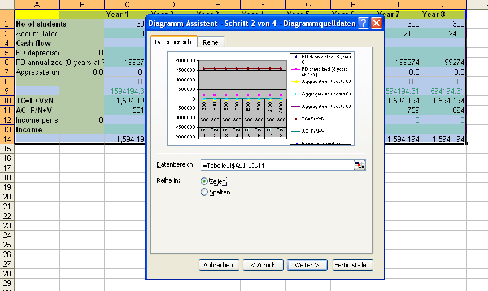Click cell J11 showing 664
The height and width of the screenshot is (291, 488).
click(443, 111)
